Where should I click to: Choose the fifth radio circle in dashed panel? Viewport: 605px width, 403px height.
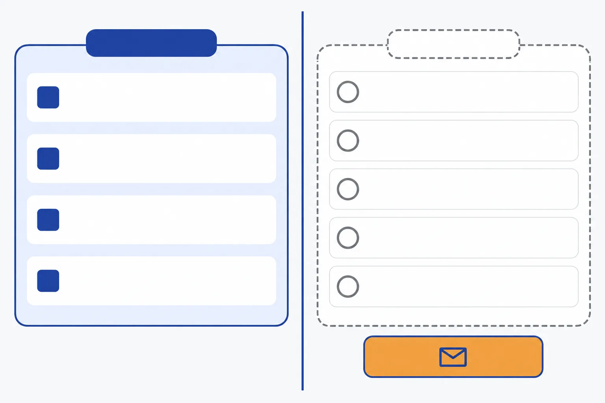pos(348,287)
